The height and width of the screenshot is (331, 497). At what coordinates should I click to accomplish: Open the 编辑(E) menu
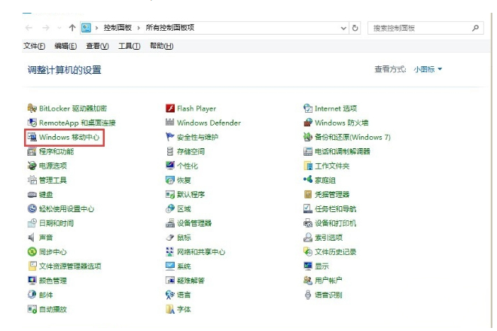(x=66, y=46)
